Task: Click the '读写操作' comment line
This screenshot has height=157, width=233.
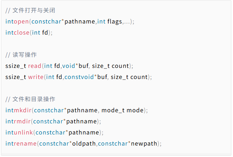Action: (x=25, y=55)
